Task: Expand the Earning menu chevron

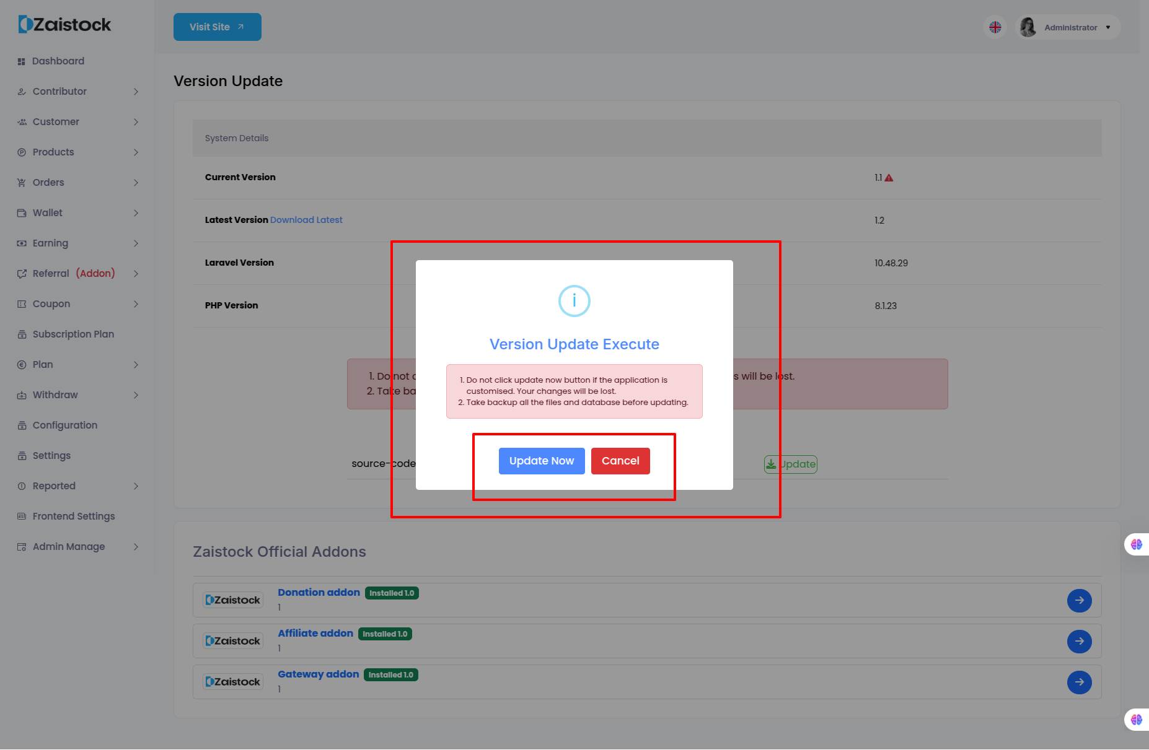Action: 136,243
